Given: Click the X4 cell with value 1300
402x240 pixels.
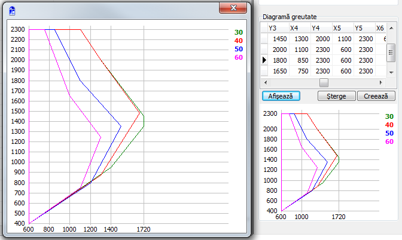Looking at the screenshot, I should pos(300,39).
